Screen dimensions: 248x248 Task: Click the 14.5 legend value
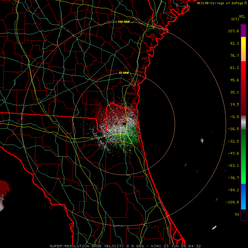[x=234, y=104]
